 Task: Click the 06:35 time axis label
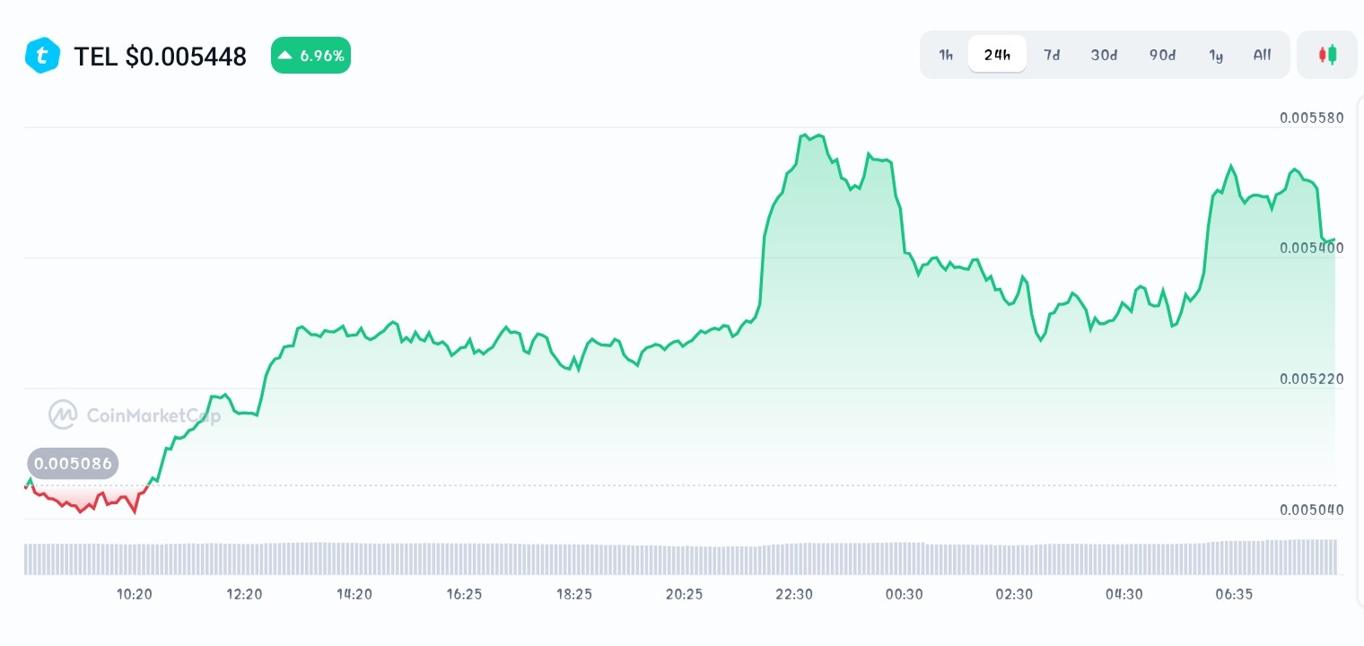point(1234,594)
